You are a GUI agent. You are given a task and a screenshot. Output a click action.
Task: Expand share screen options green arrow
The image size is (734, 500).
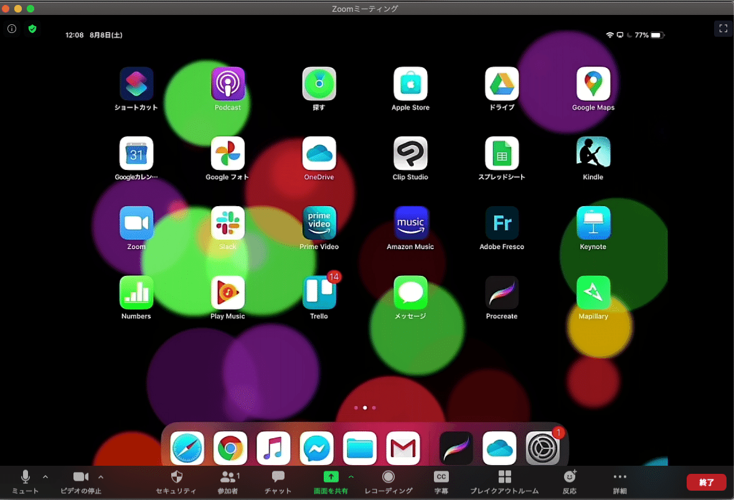[x=351, y=477]
